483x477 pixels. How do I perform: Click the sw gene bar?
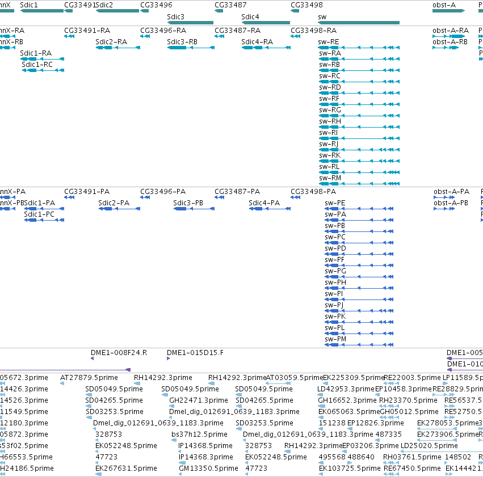coord(359,23)
